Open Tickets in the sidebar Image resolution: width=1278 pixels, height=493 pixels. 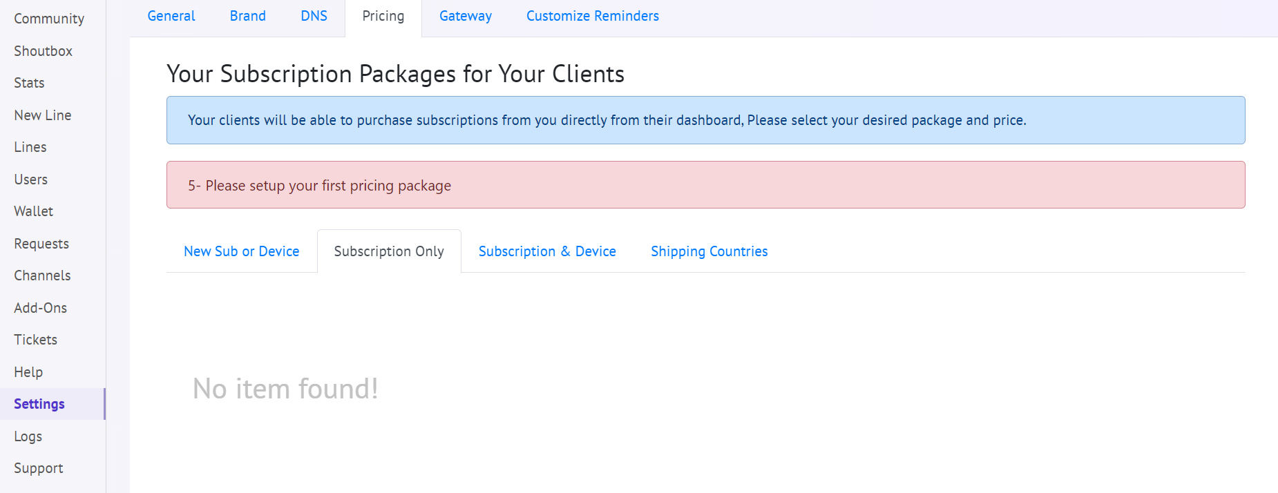click(x=36, y=340)
